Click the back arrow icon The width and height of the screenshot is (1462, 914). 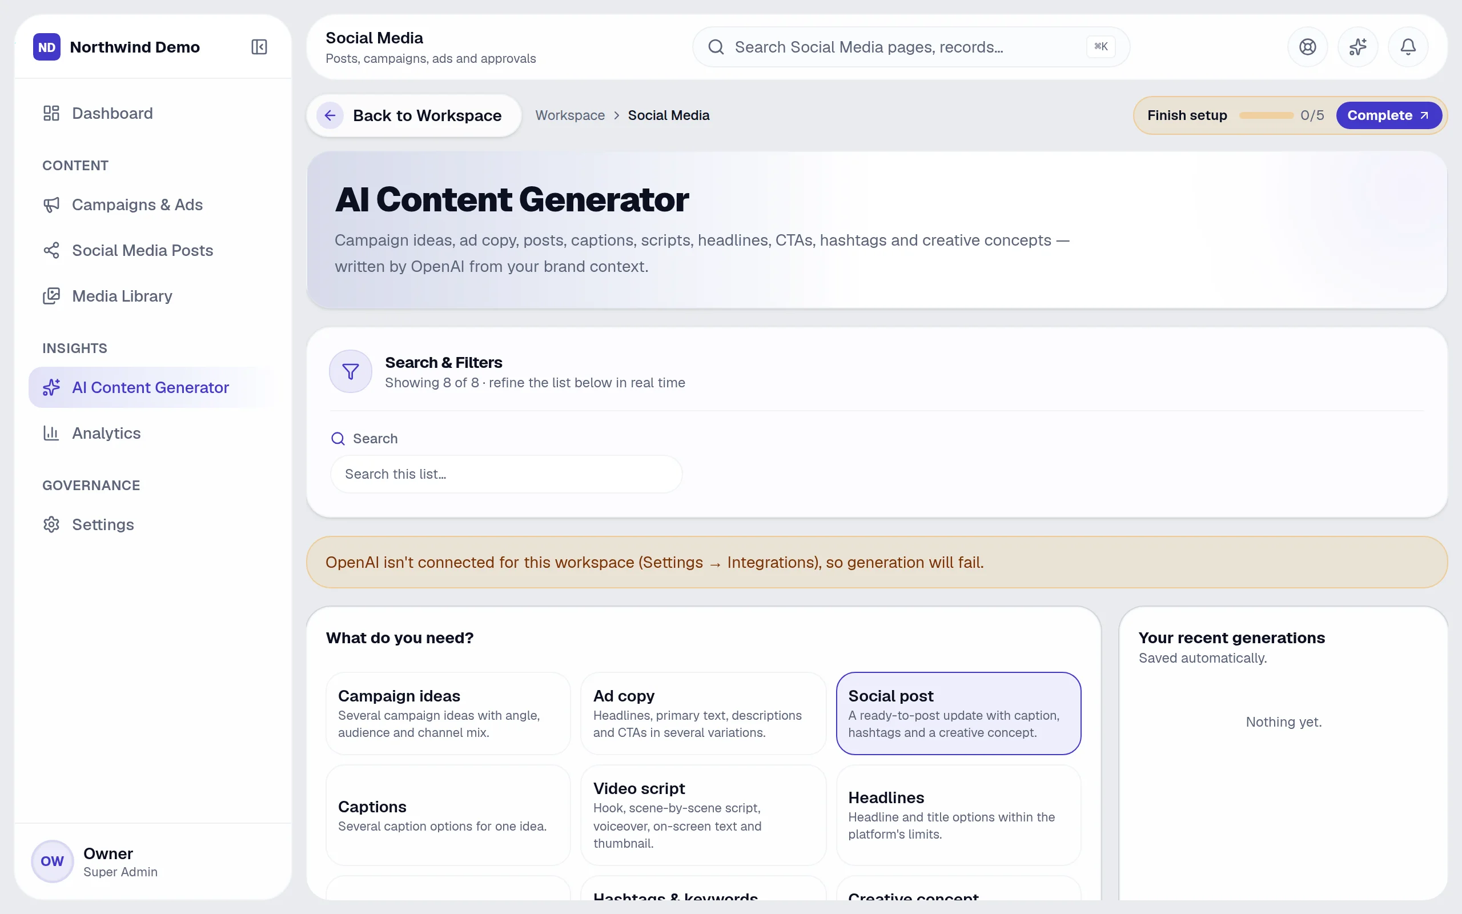(x=330, y=115)
